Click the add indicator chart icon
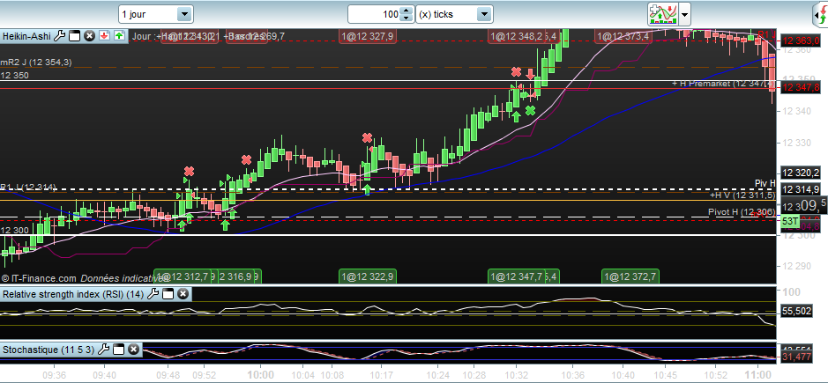828x383 pixels. (663, 14)
